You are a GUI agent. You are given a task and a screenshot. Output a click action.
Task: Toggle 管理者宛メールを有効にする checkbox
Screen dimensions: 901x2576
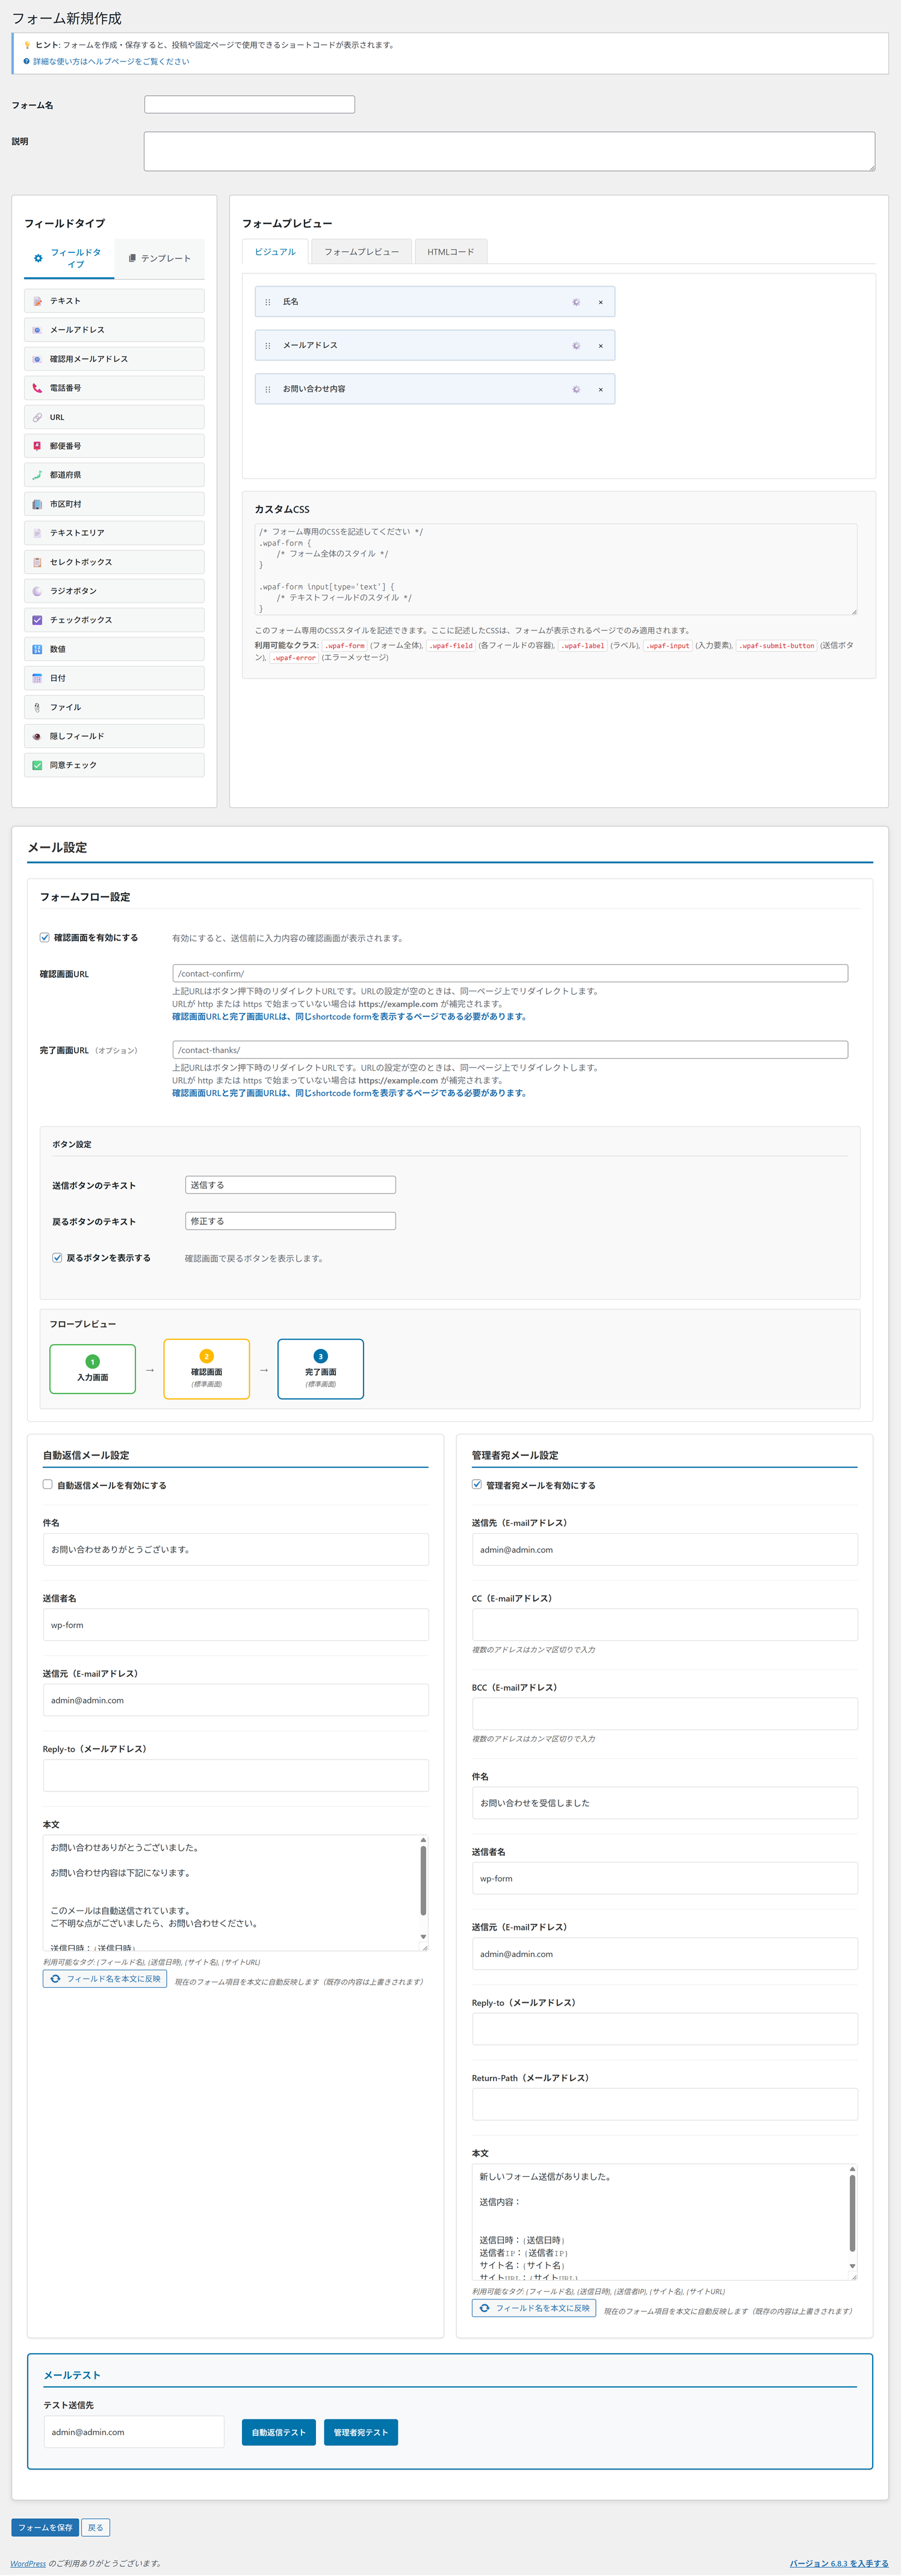[x=477, y=1484]
